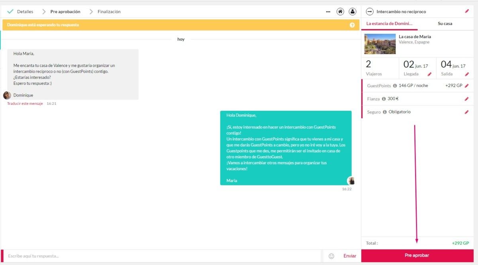Show info about GuestPoints per night
The width and height of the screenshot is (478, 265).
(x=395, y=86)
